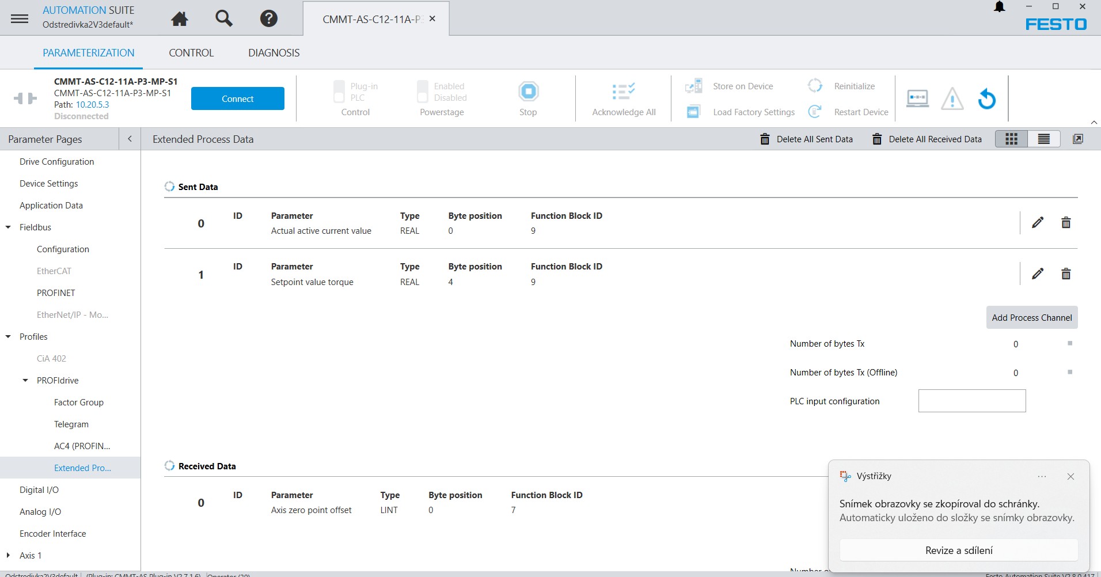The width and height of the screenshot is (1101, 577).
Task: Click the Acknowledge All icon
Action: pos(624,91)
